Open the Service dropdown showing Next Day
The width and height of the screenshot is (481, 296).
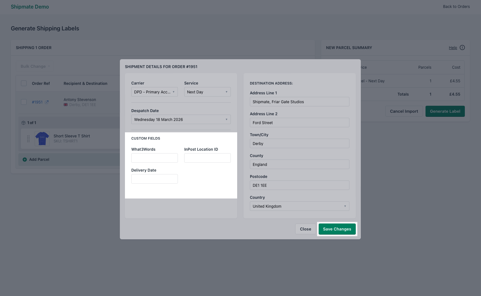[207, 92]
